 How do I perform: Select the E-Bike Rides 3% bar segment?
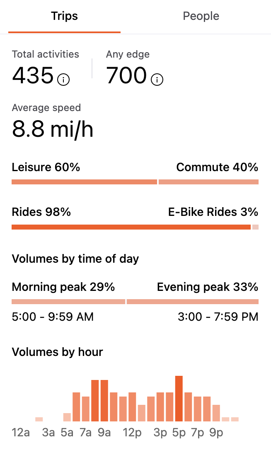click(x=256, y=227)
